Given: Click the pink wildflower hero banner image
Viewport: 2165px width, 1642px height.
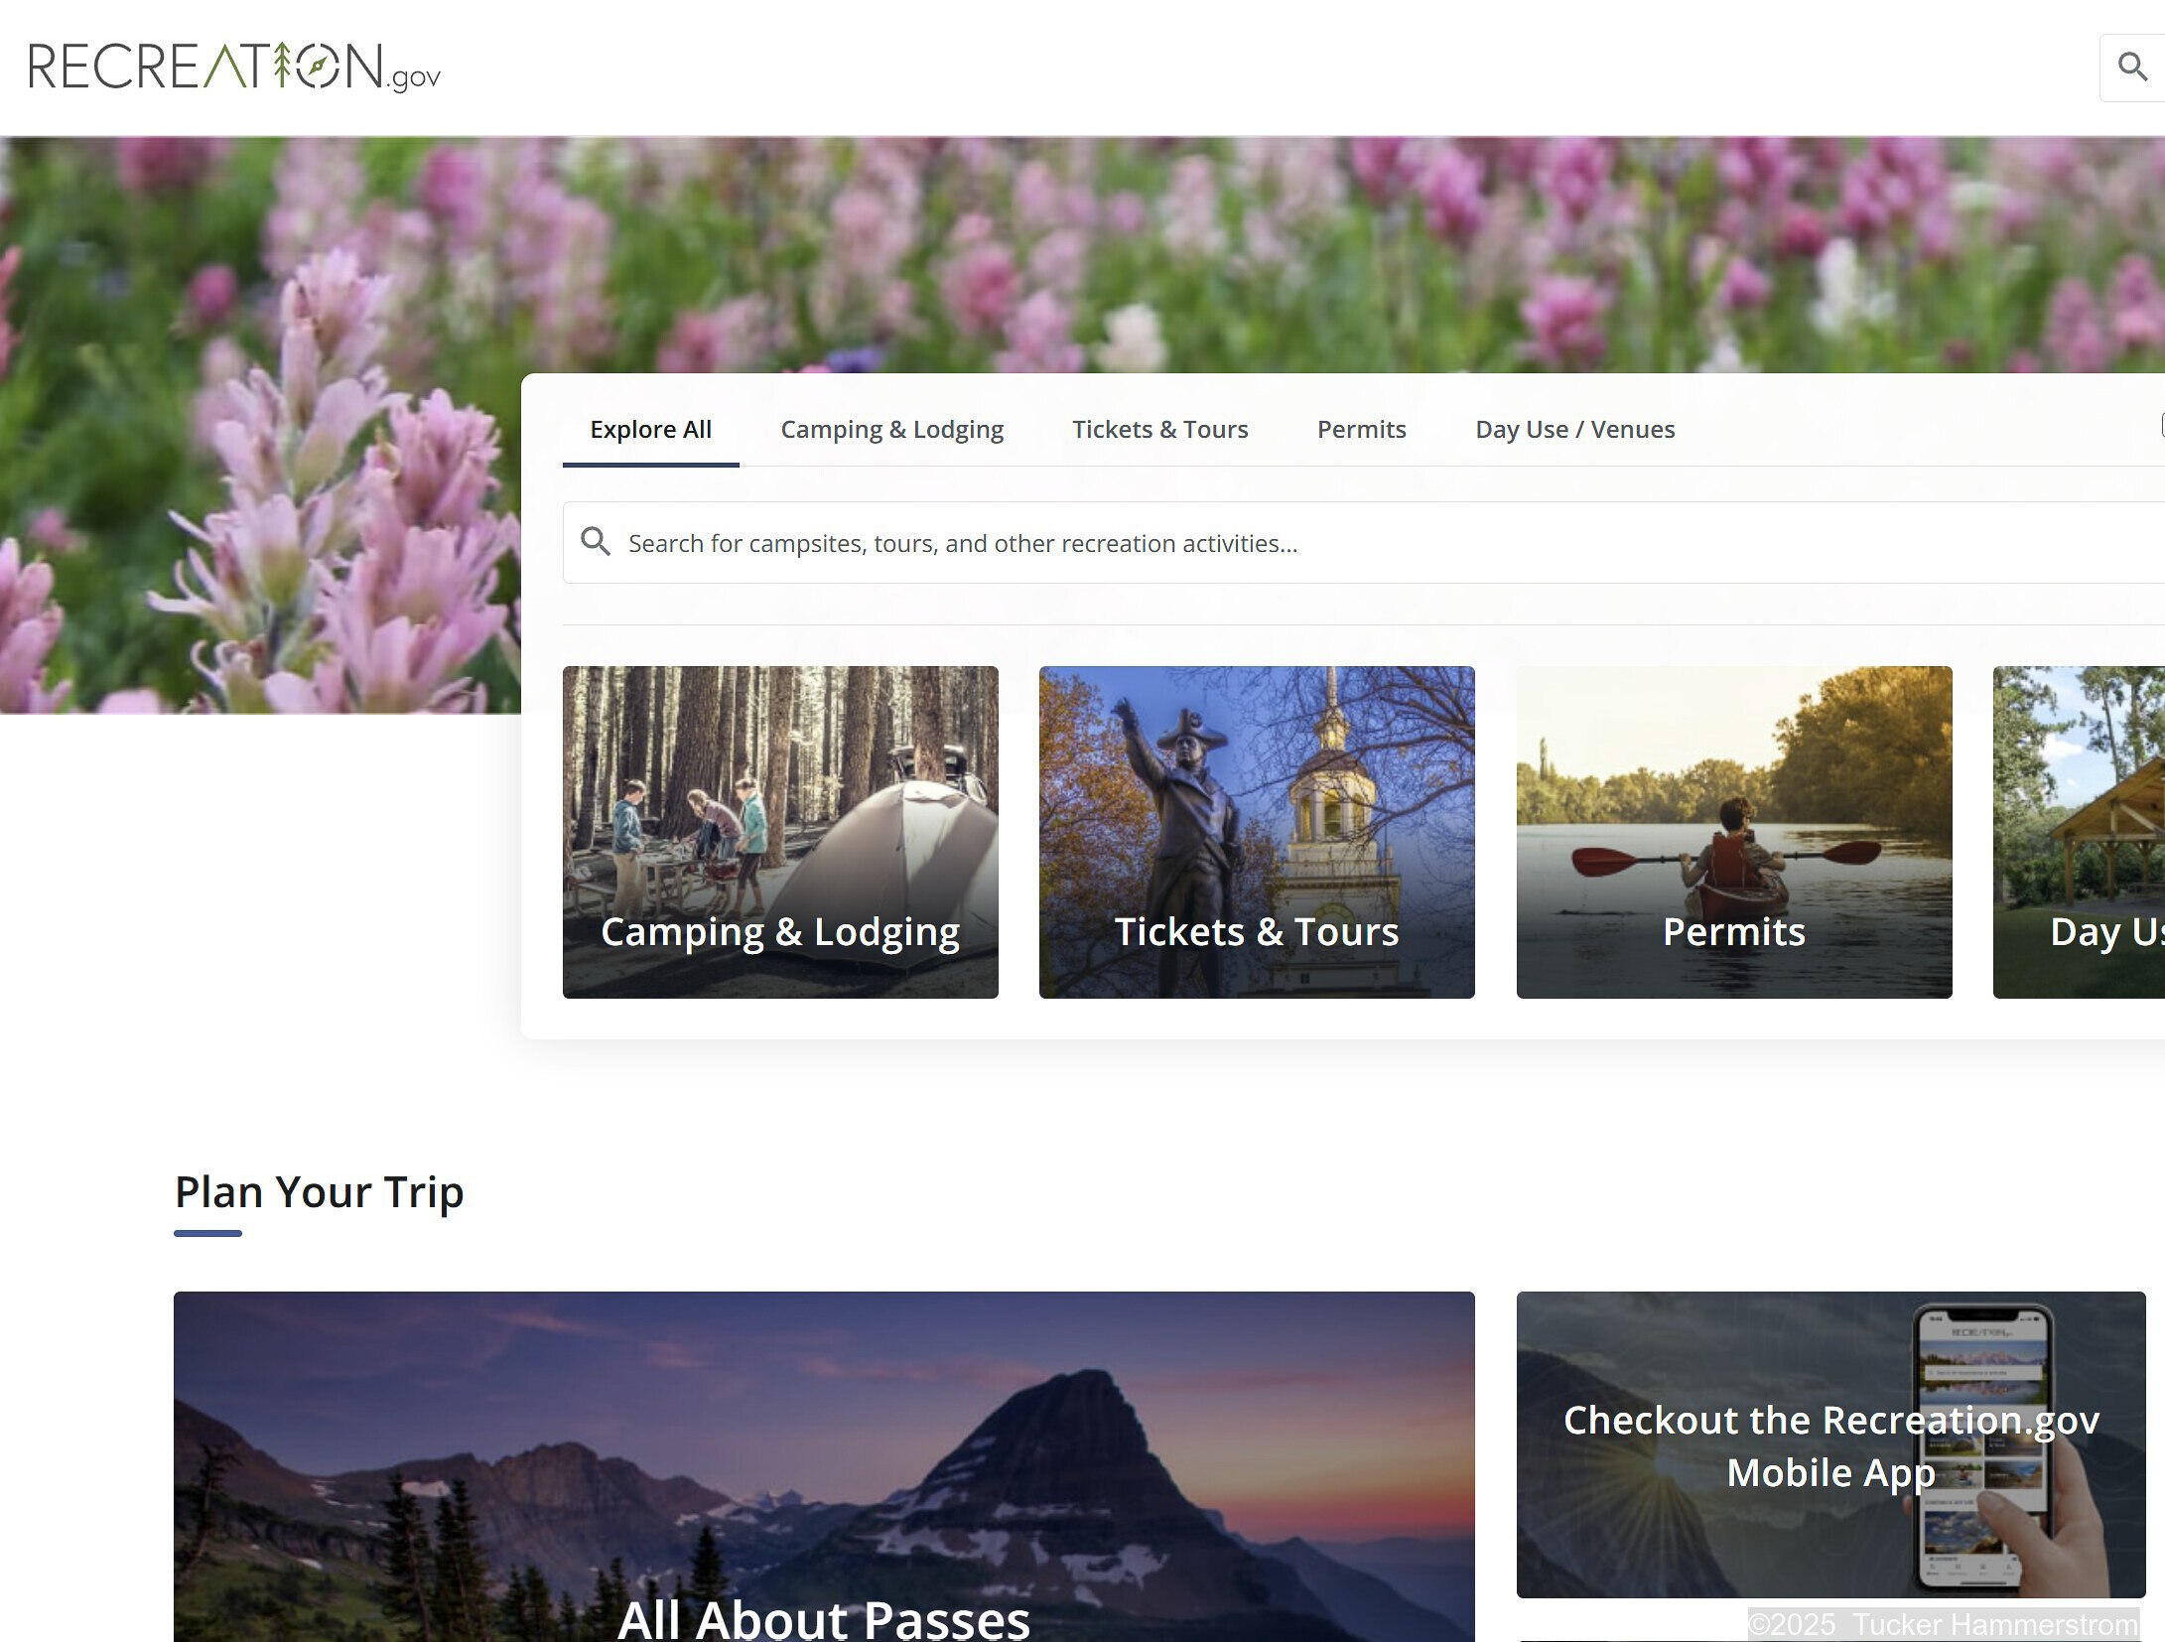Looking at the screenshot, I should [x=993, y=248].
